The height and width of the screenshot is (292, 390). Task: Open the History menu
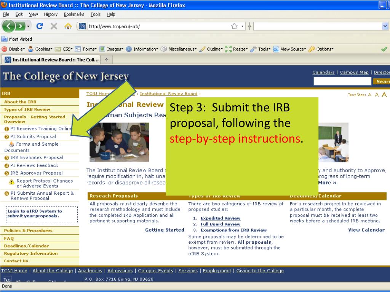[51, 14]
